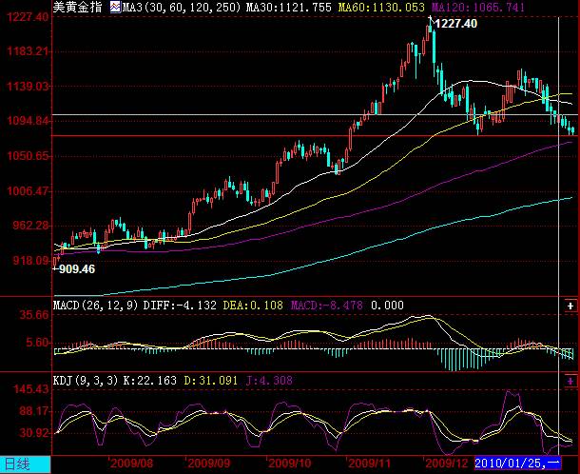The height and width of the screenshot is (474, 580).
Task: Click the DEA:0.108 value
Action: (x=253, y=306)
